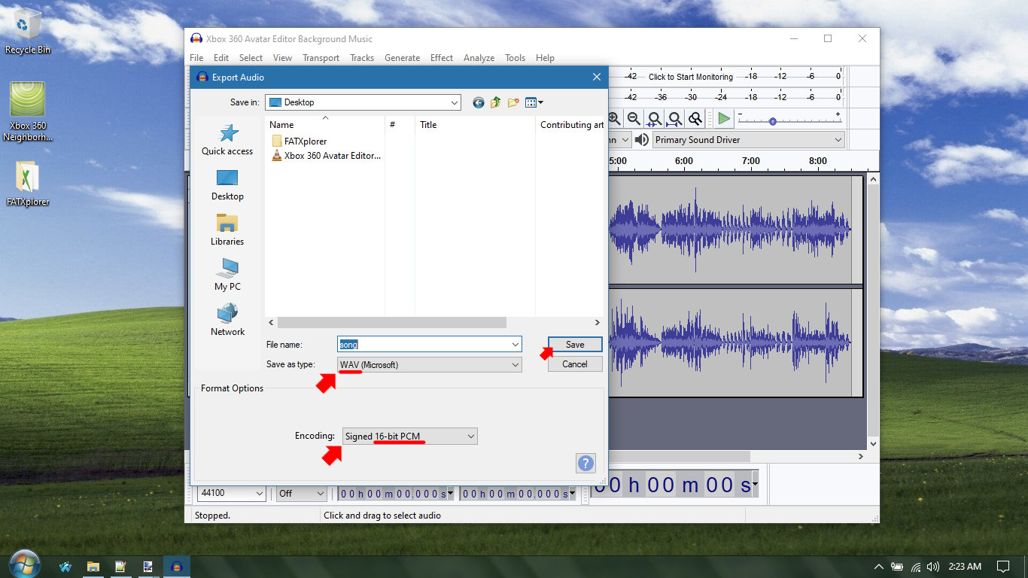This screenshot has width=1028, height=578.
Task: Select the FATXplorer desktop shortcut
Action: coord(28,184)
